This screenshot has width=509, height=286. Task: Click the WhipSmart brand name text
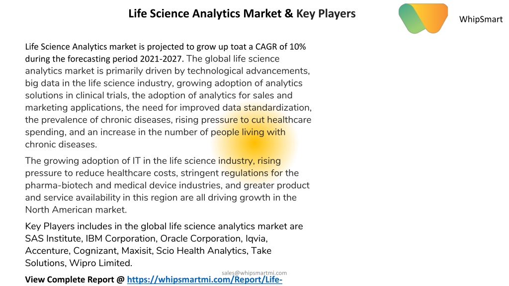coord(481,19)
